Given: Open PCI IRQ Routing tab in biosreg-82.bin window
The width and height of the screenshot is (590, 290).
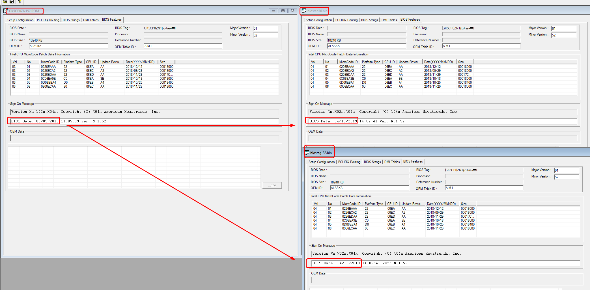Looking at the screenshot, I should click(x=349, y=162).
